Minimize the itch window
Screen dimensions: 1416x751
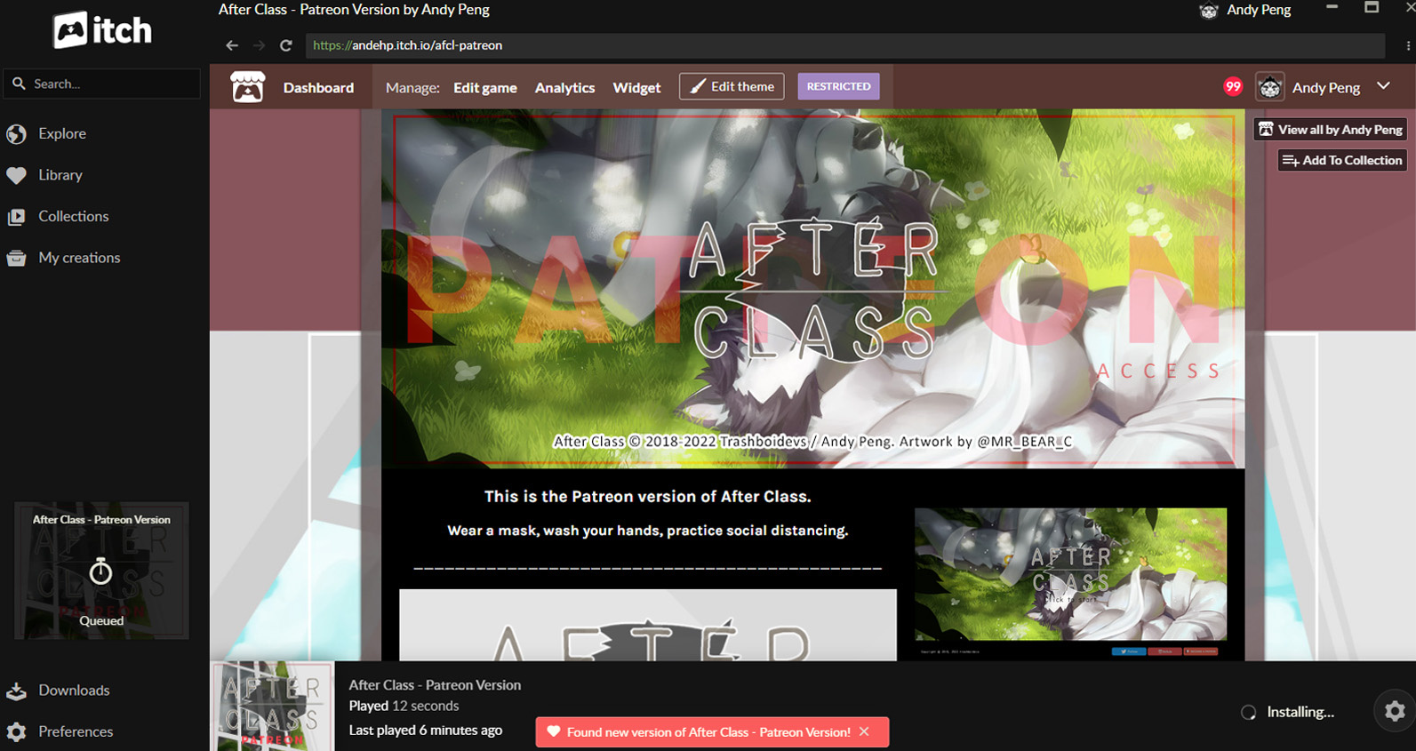(1332, 7)
